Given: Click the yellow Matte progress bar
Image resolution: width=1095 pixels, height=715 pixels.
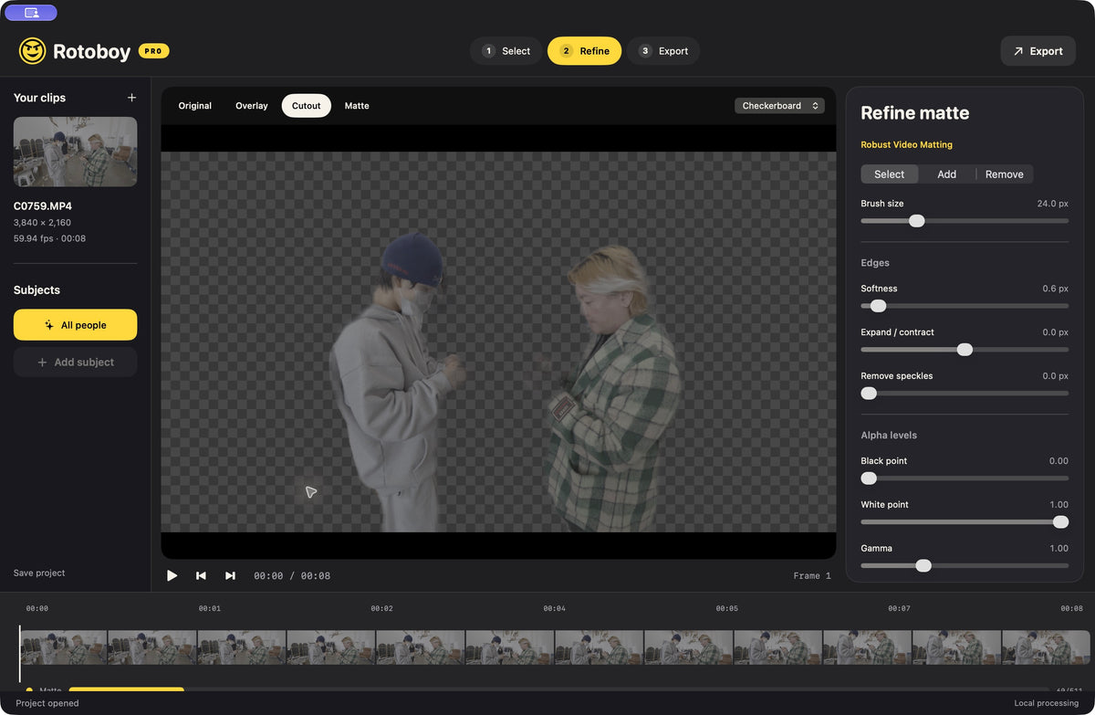Looking at the screenshot, I should click(x=126, y=689).
